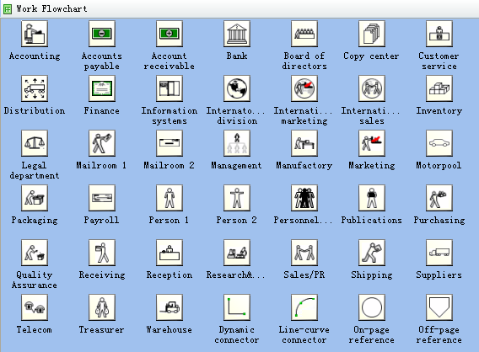Choose the Dynamic connector shape

click(x=237, y=307)
